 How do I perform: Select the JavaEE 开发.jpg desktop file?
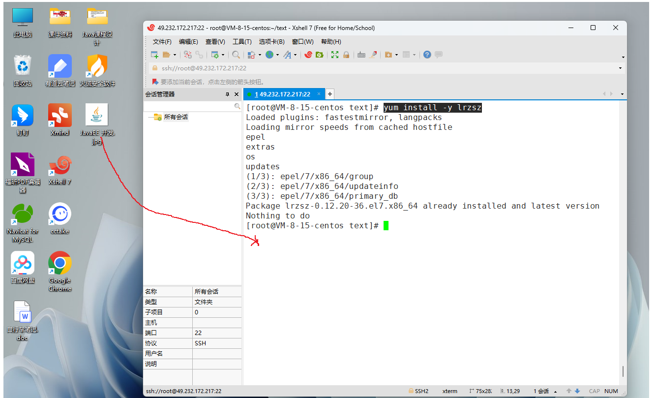click(x=97, y=124)
